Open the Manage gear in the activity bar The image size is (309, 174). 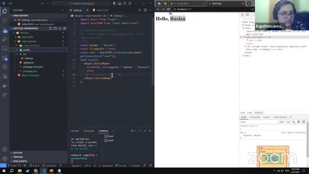(4, 159)
